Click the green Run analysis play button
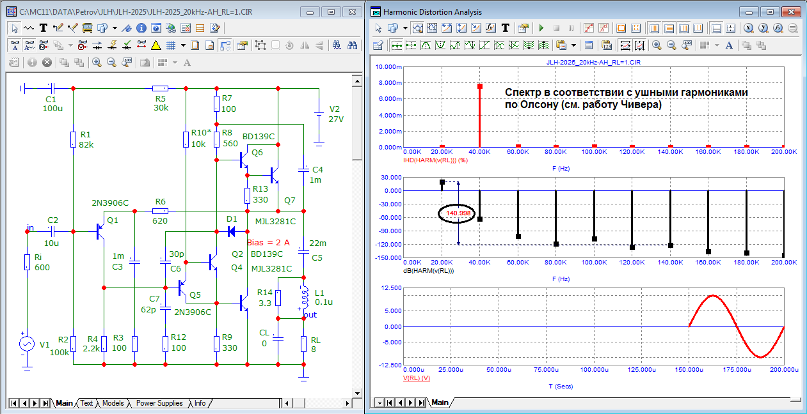807x414 pixels. coord(541,28)
